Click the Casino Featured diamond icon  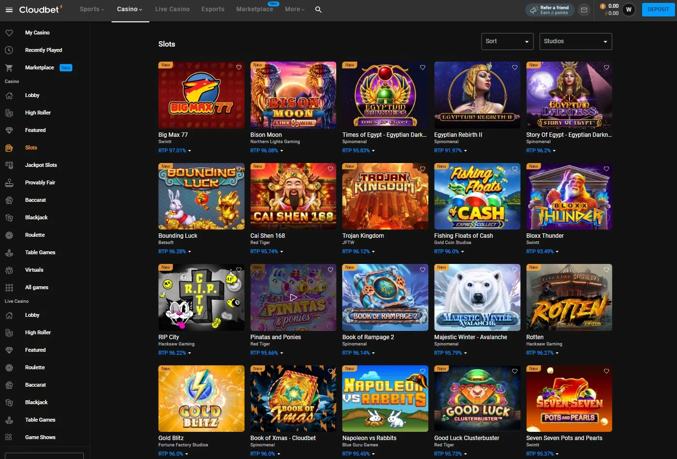9,130
